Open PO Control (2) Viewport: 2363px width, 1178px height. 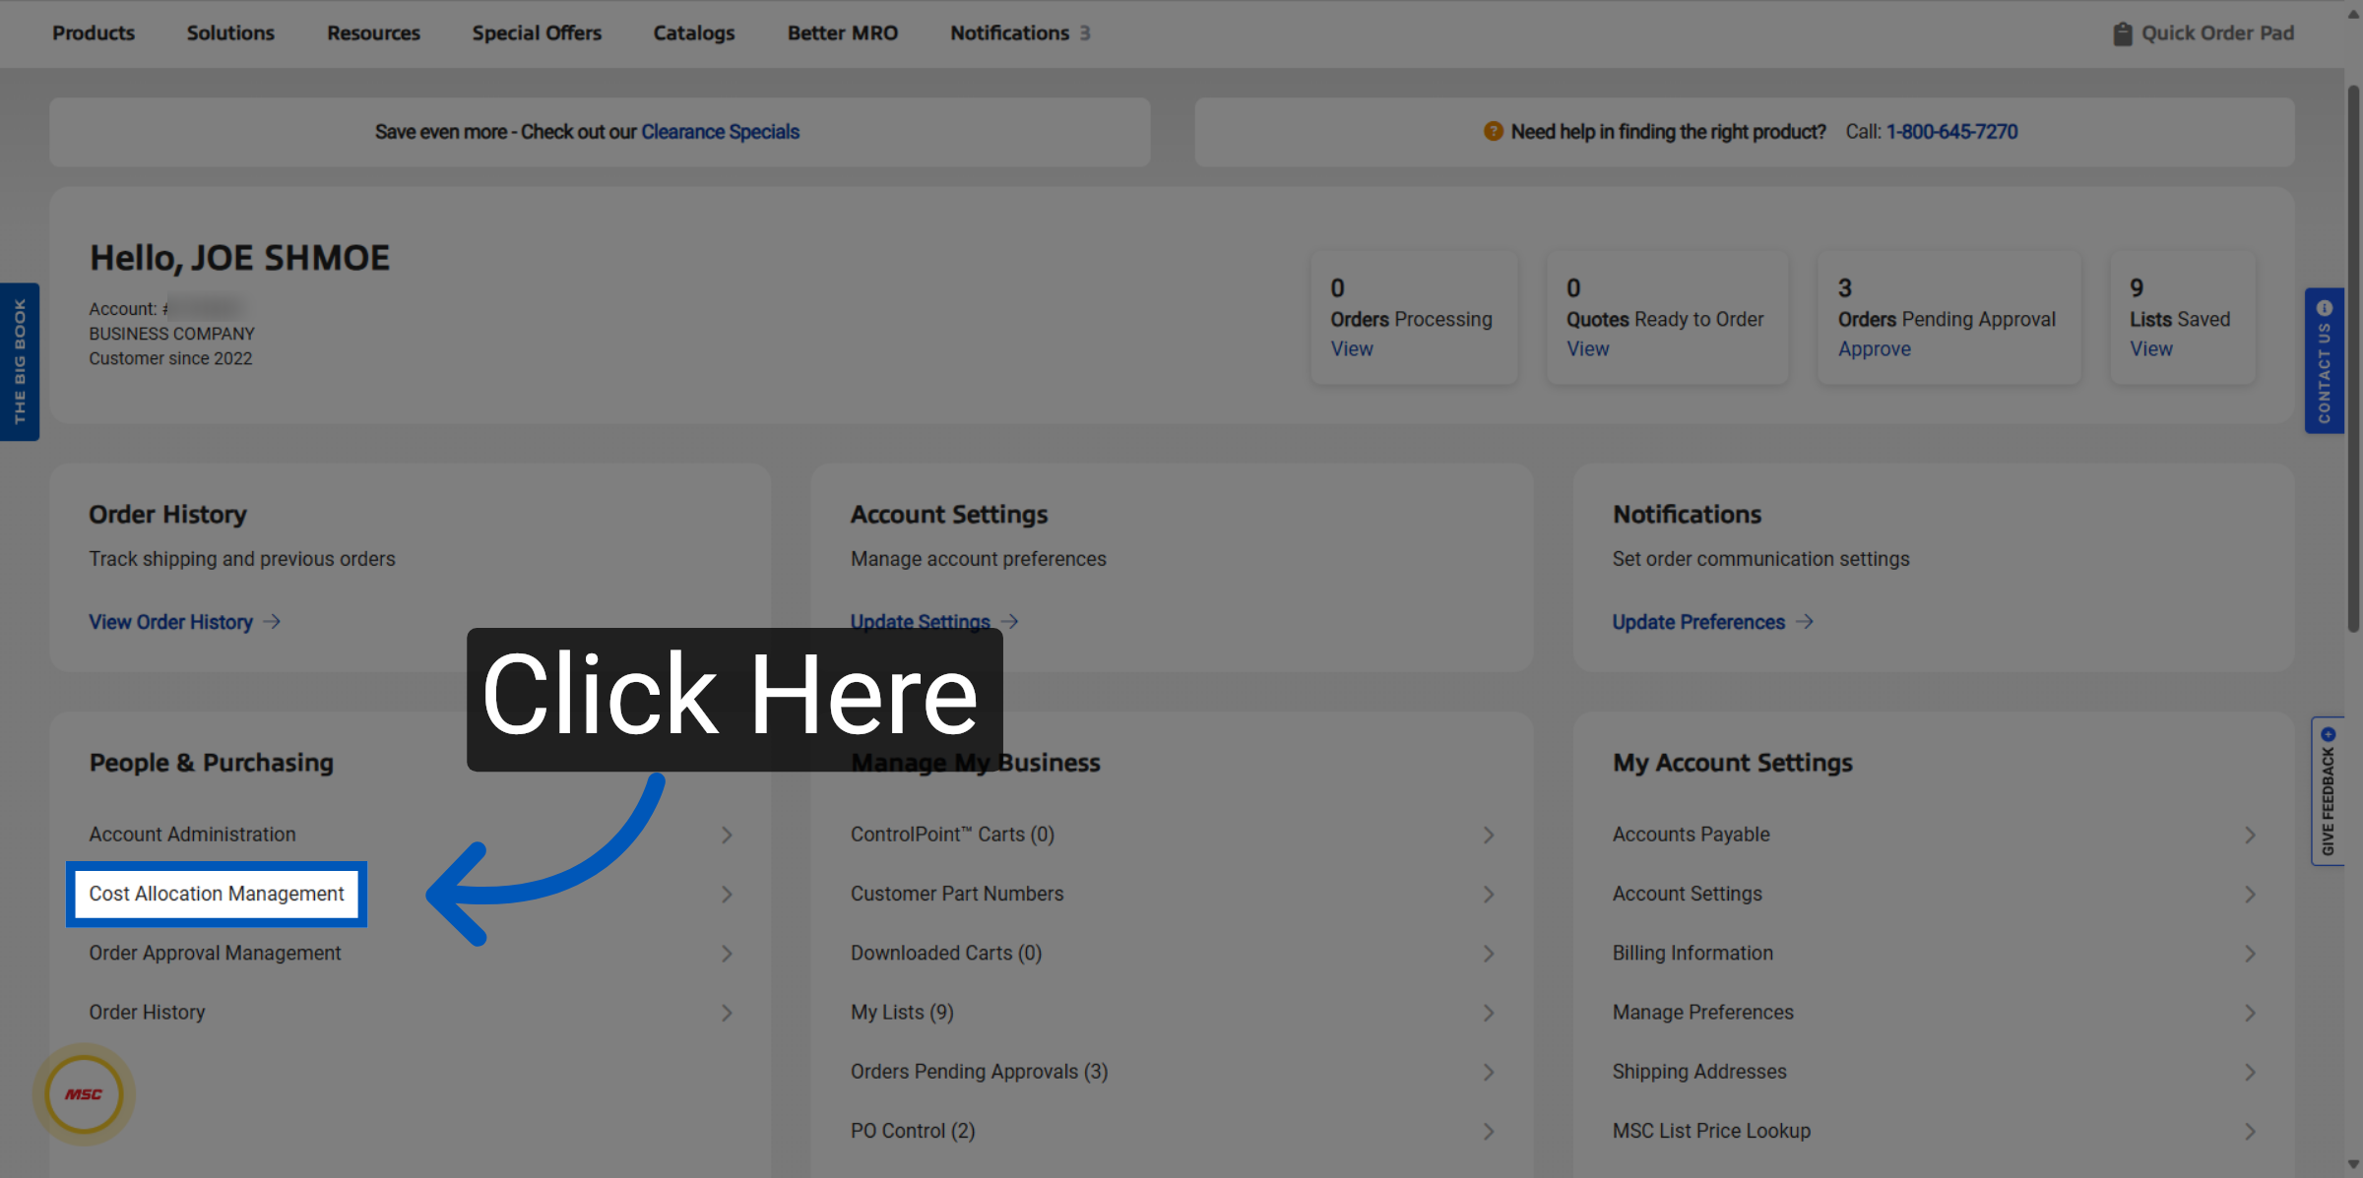(913, 1132)
